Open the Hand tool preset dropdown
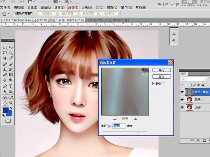Screen dimensions: 210x157 point(9,14)
